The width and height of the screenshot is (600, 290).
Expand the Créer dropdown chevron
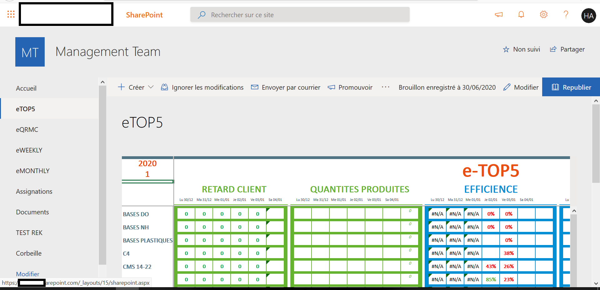[x=151, y=87]
